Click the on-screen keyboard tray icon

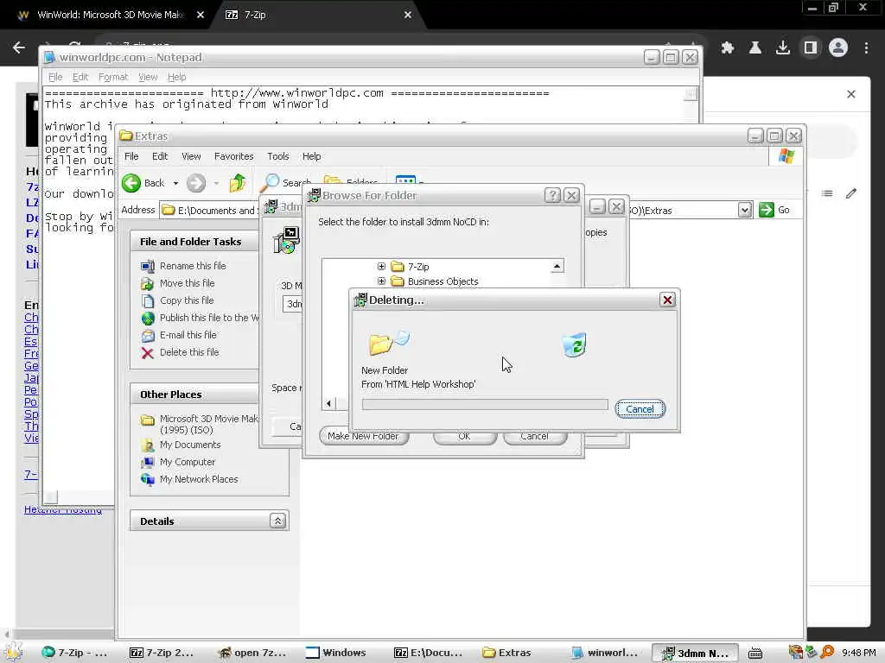754,653
